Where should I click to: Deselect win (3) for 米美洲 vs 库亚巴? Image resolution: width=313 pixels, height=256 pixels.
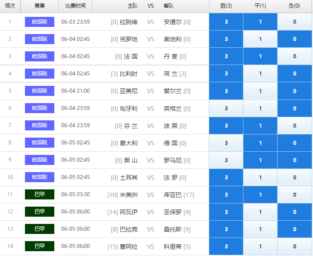tap(226, 195)
